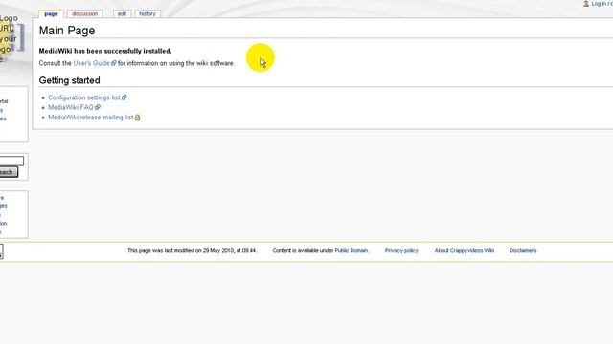The image size is (613, 344).
Task: Click the external-link icon beside User's Guide
Action: coord(114,63)
